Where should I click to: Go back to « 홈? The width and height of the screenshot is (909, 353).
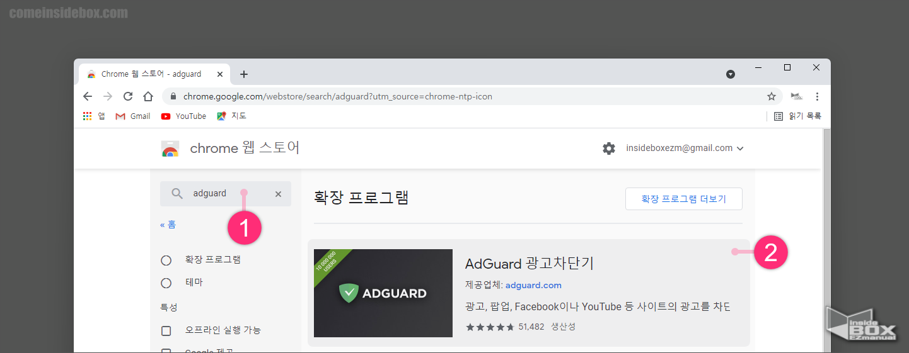pyautogui.click(x=168, y=225)
